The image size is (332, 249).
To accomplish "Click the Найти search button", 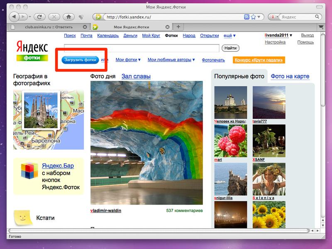I will [230, 48].
